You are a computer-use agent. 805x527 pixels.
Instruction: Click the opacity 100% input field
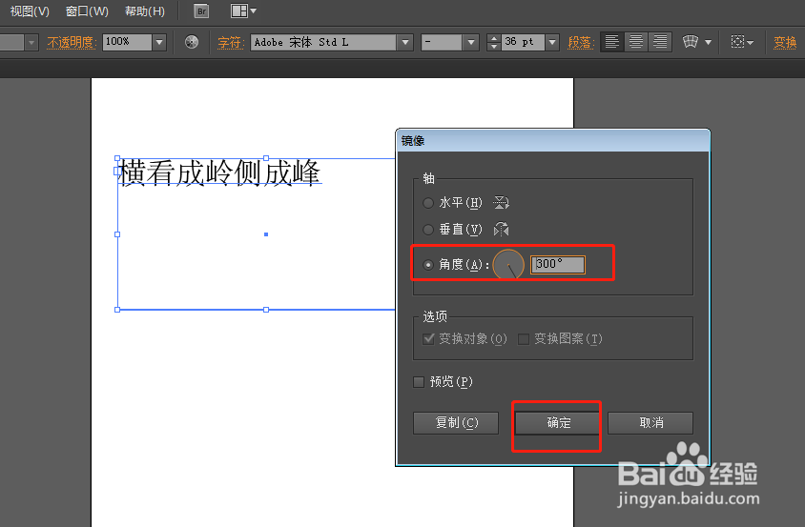tap(127, 42)
